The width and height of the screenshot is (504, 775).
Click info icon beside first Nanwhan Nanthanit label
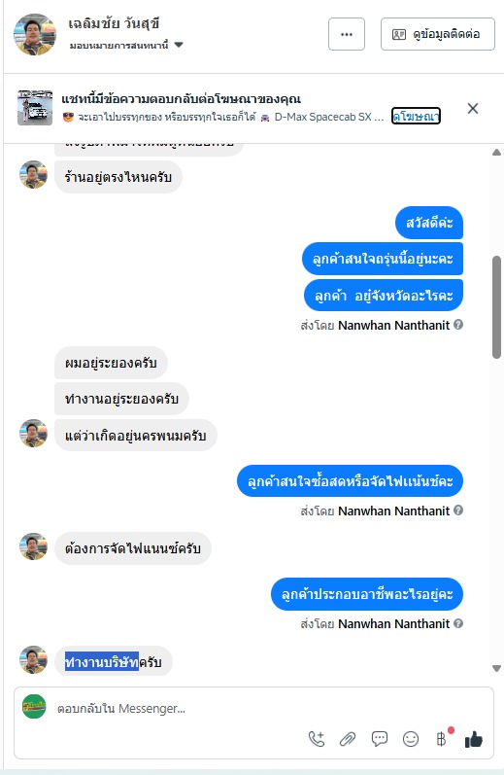(458, 325)
